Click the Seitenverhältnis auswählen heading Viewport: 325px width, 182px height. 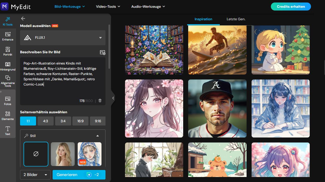click(x=44, y=112)
